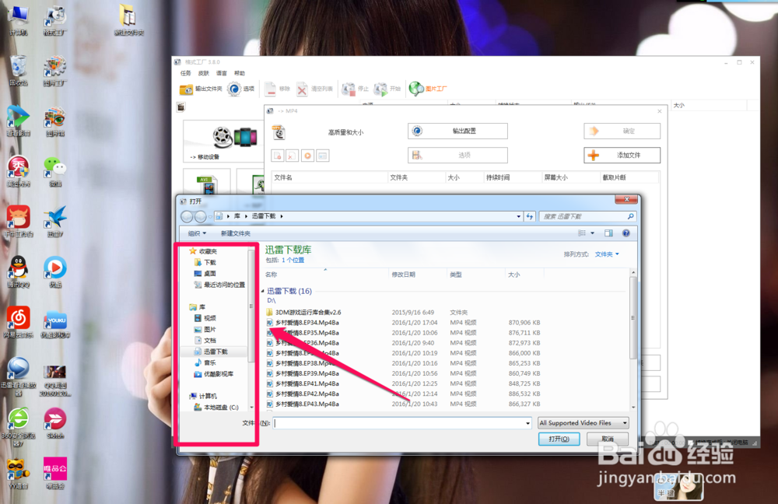Open the 任务 task menu
Viewport: 778px width, 504px height.
click(x=186, y=73)
